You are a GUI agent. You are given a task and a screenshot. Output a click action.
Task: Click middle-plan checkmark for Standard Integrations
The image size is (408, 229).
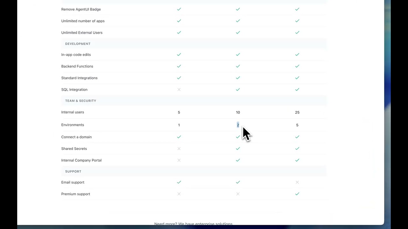238,78
